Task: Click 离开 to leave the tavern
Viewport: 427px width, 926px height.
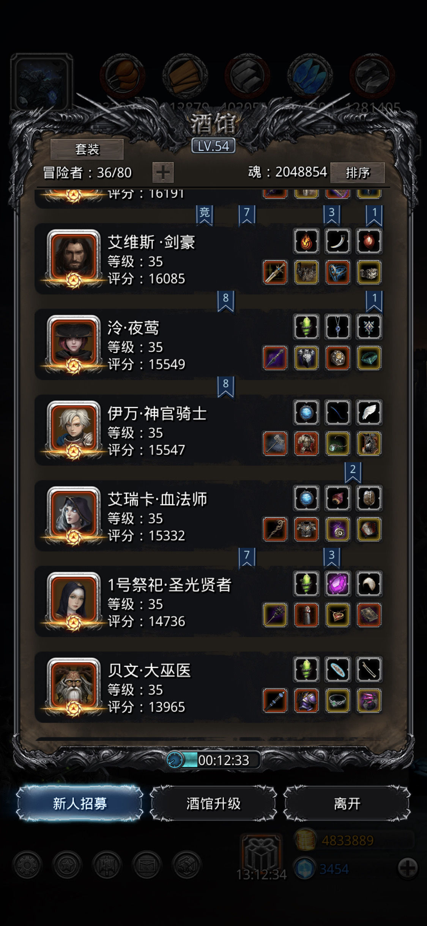Action: pos(347,803)
